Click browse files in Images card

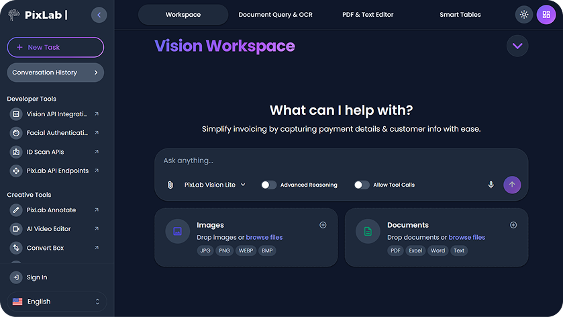tap(264, 237)
